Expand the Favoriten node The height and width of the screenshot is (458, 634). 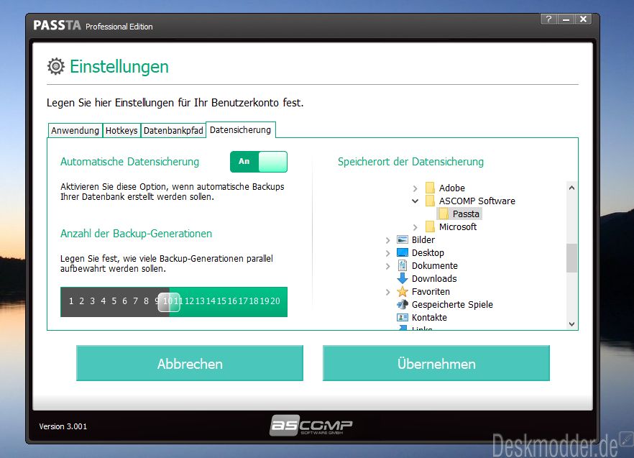click(x=387, y=292)
